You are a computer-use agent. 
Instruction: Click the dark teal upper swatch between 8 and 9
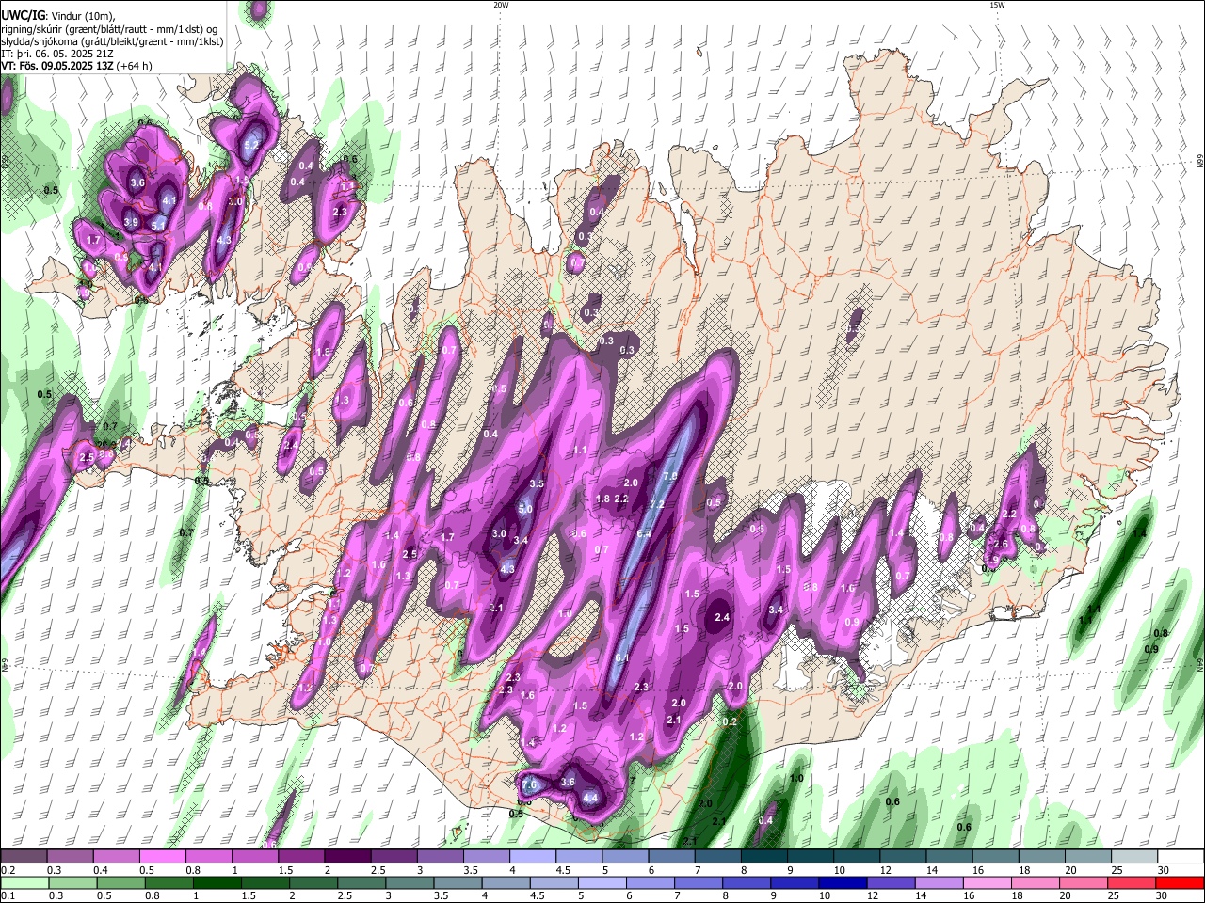pyautogui.click(x=764, y=856)
